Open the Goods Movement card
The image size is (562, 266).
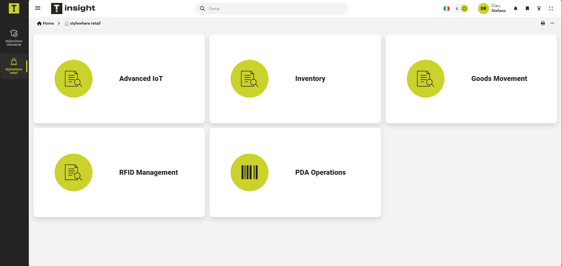tap(471, 79)
